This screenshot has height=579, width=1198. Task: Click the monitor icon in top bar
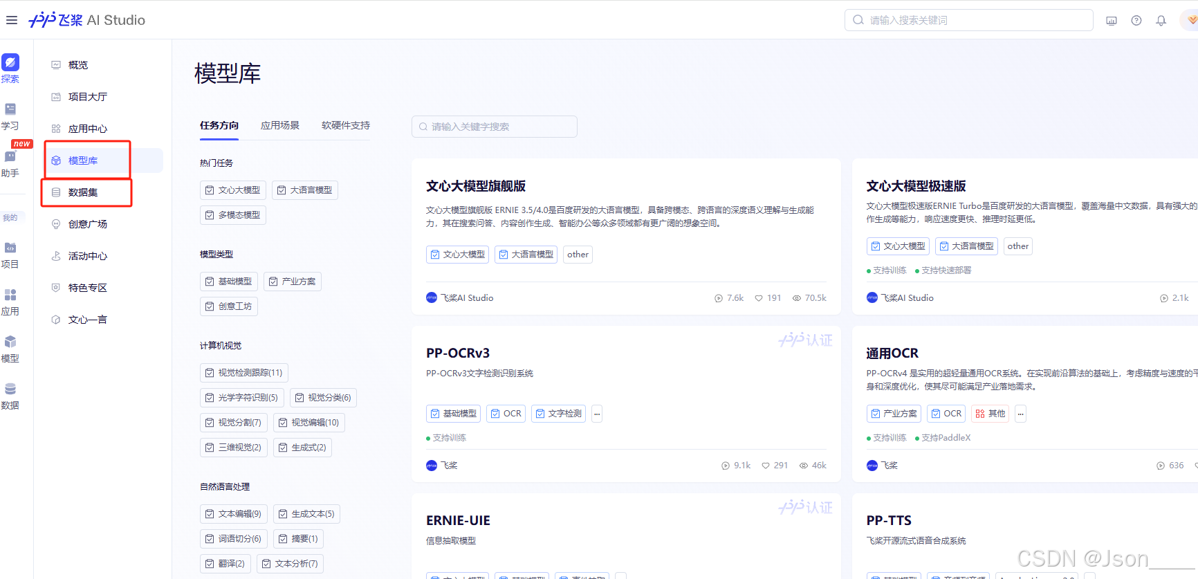[1112, 21]
